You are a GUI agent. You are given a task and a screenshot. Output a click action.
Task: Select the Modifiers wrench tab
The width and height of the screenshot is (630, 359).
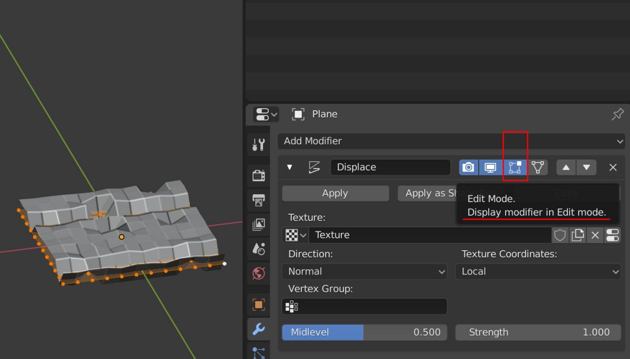pyautogui.click(x=258, y=329)
